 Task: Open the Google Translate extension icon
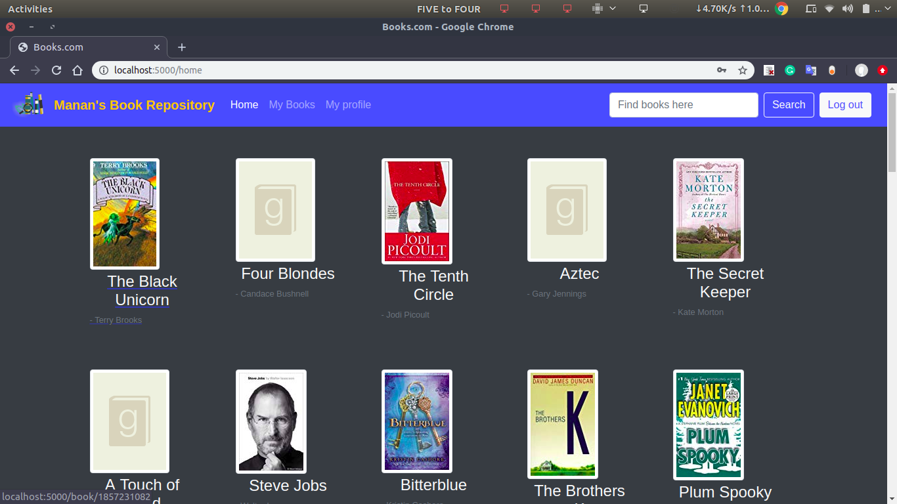[x=811, y=70]
